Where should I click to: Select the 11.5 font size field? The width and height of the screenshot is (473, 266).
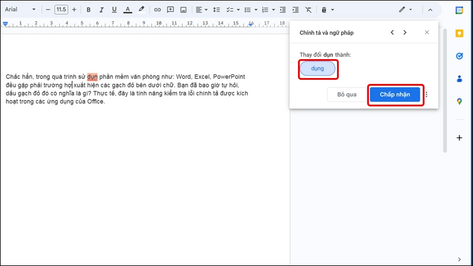point(61,9)
